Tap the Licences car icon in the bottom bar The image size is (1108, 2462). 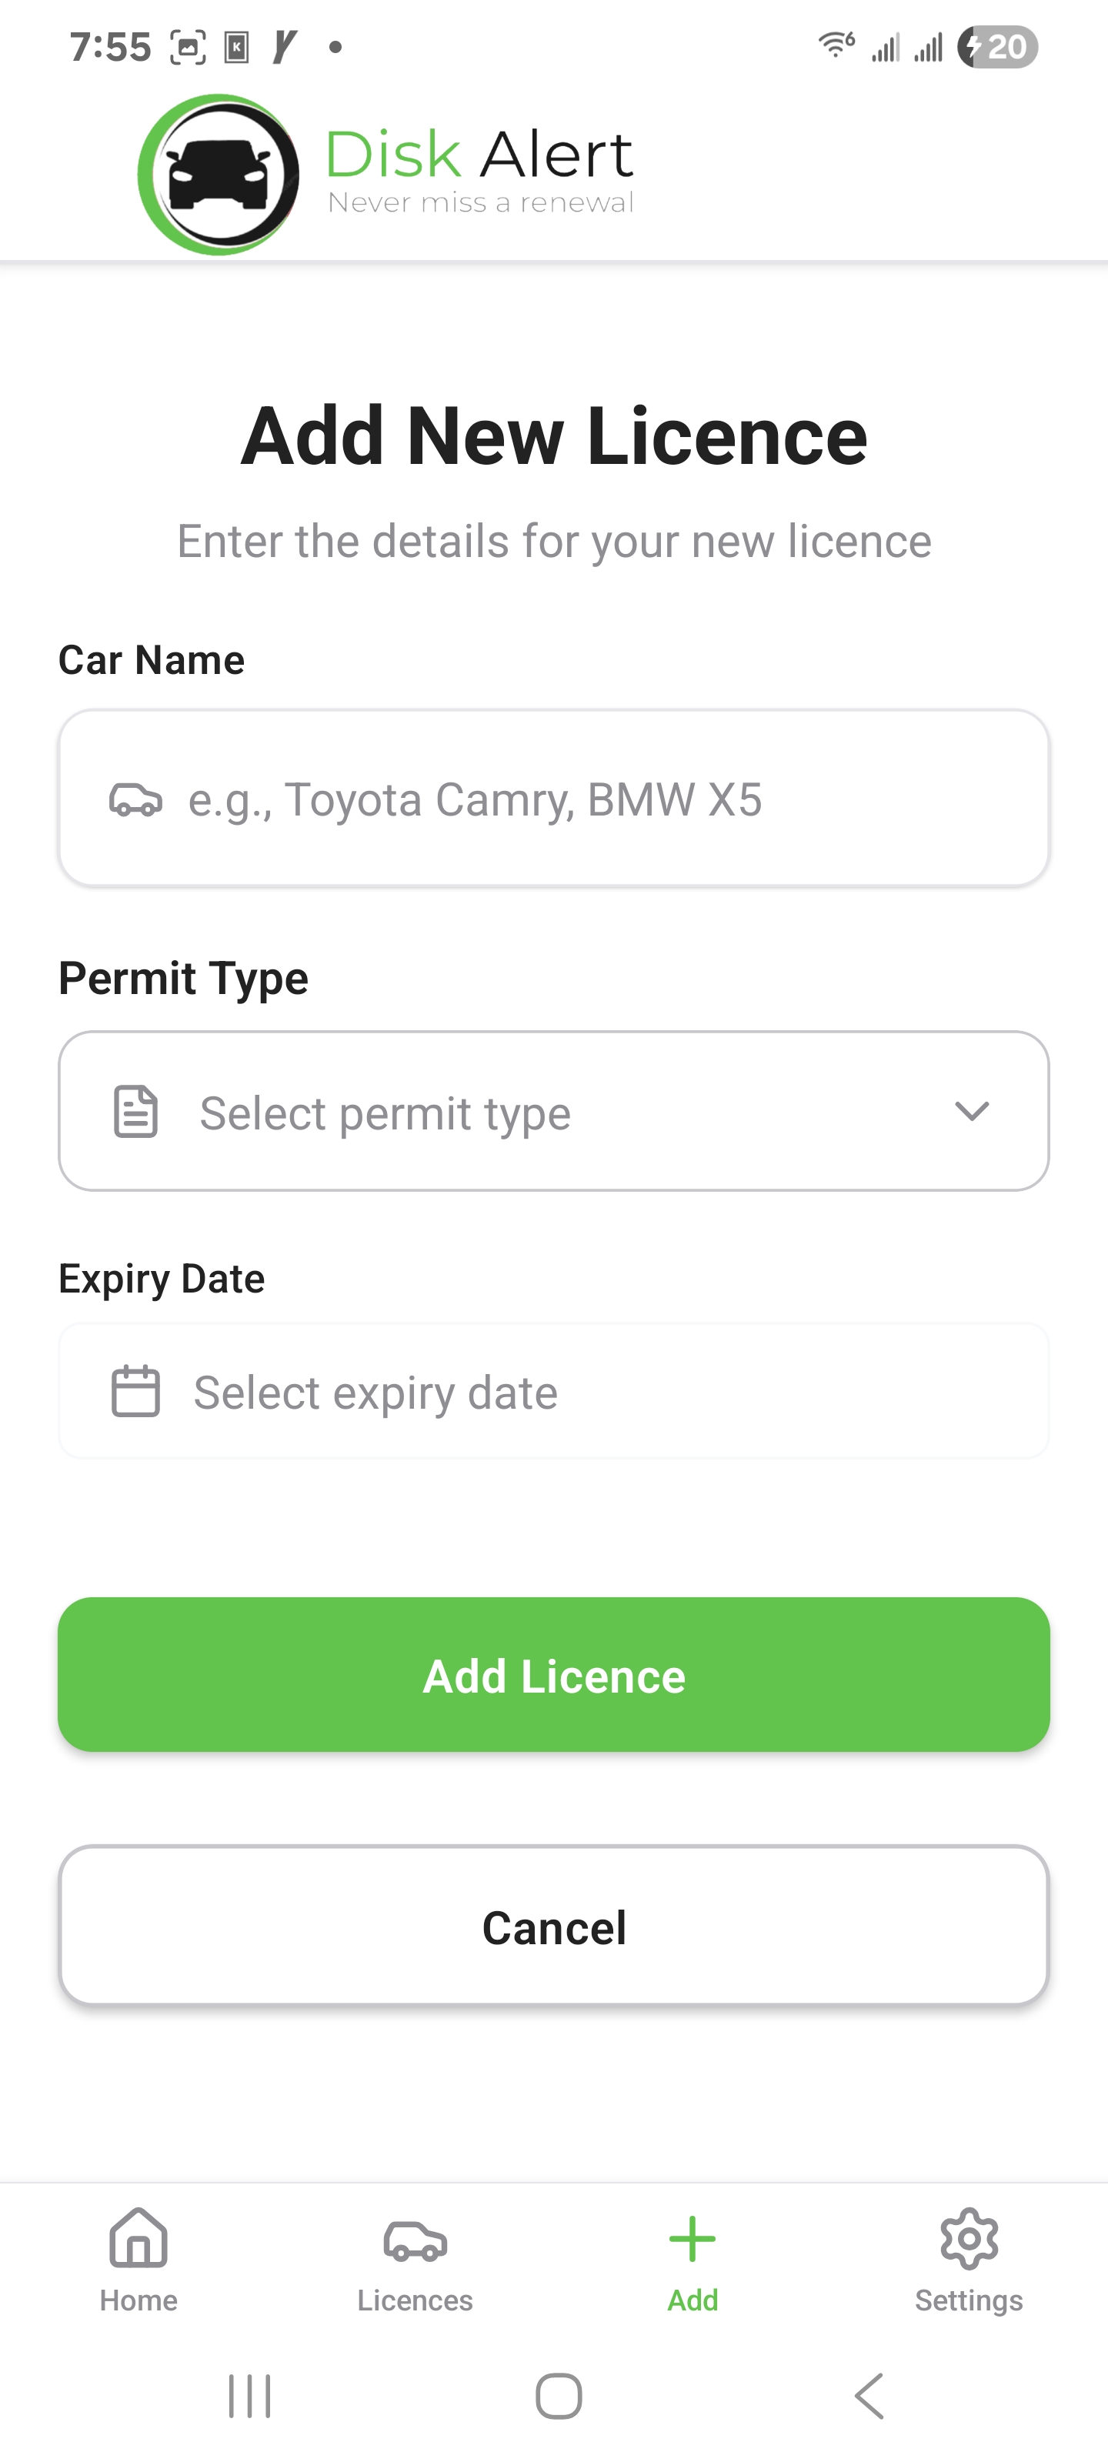pos(415,2240)
